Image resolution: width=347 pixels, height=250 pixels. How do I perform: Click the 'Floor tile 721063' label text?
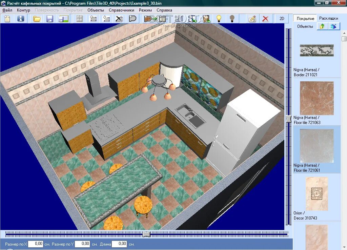click(x=307, y=123)
